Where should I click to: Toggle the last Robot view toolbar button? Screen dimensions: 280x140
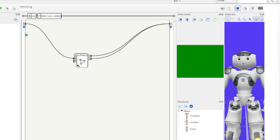261,19
